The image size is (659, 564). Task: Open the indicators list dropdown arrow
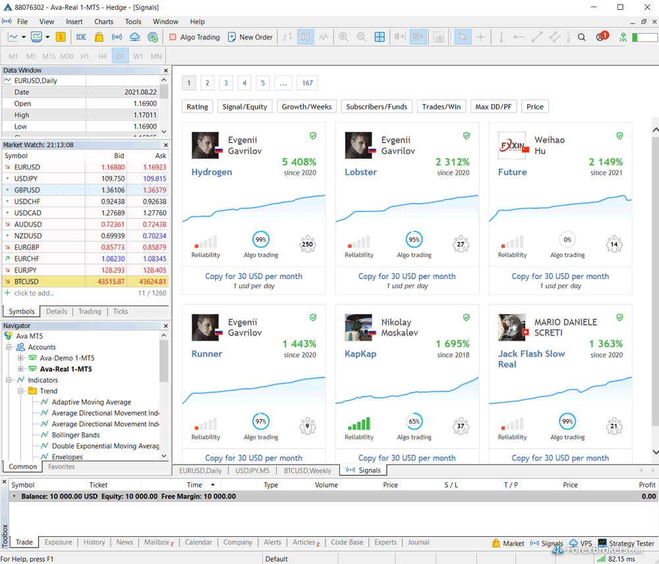(x=47, y=37)
